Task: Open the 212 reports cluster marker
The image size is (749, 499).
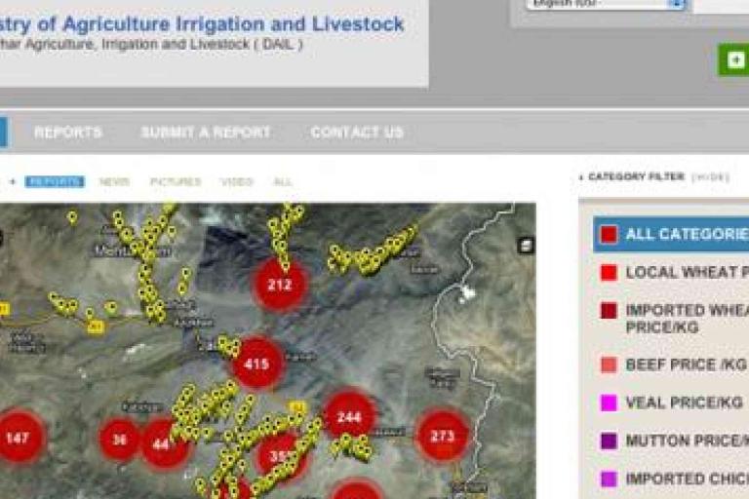Action: (280, 286)
